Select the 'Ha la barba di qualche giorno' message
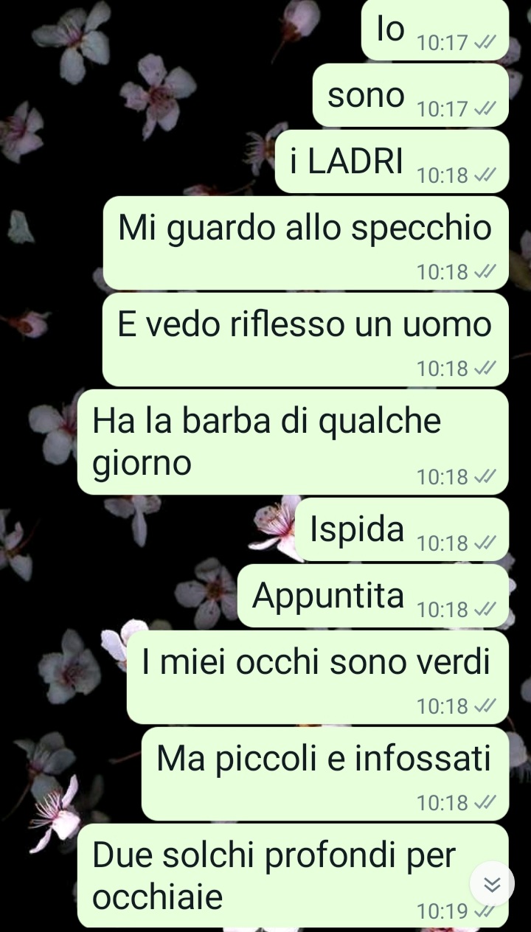 (x=293, y=442)
